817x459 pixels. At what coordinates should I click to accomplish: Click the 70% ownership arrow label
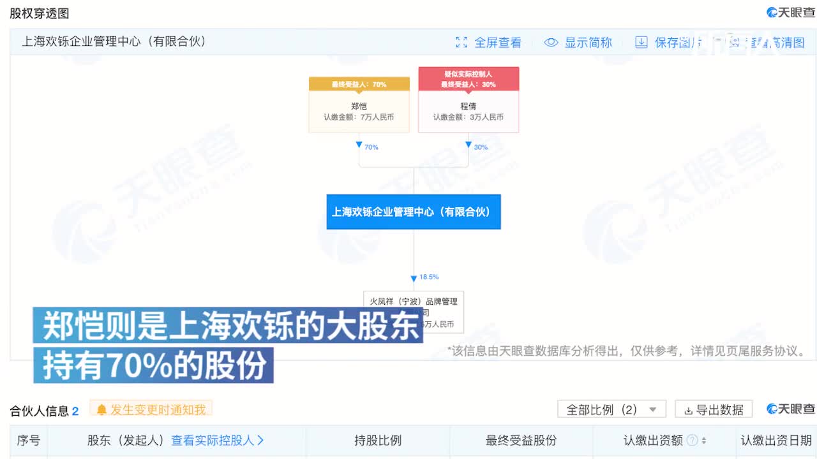pyautogui.click(x=371, y=147)
